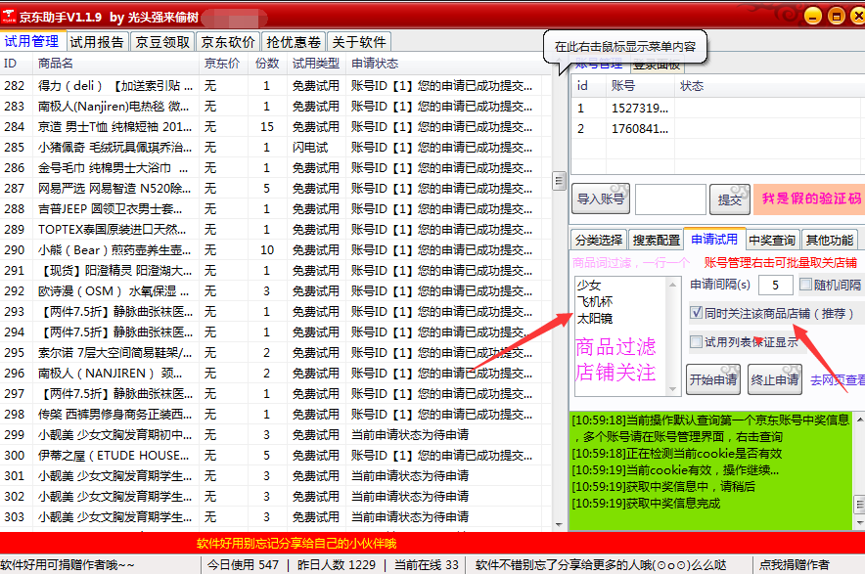Click 当前申请状态为待申请 status in row 299

click(x=410, y=435)
